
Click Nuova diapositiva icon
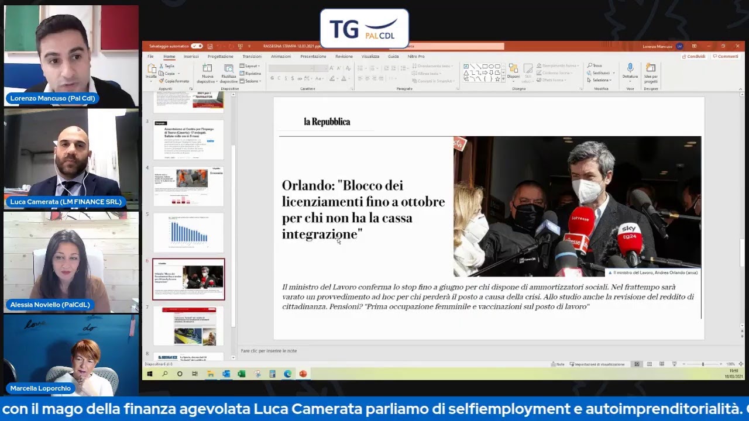pos(207,69)
